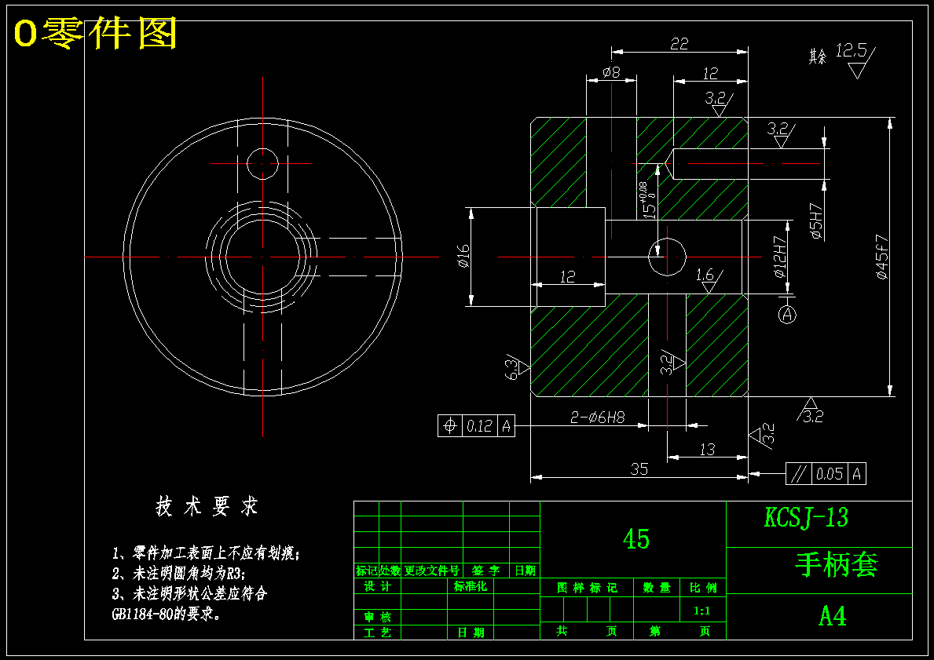Click the "比例" title block cell
This screenshot has width=934, height=660.
(703, 588)
